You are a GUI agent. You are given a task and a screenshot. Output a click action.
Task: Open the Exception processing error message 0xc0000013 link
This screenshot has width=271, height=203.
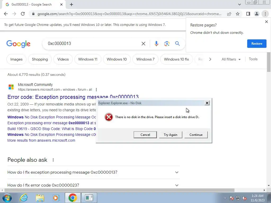pyautogui.click(x=52, y=123)
